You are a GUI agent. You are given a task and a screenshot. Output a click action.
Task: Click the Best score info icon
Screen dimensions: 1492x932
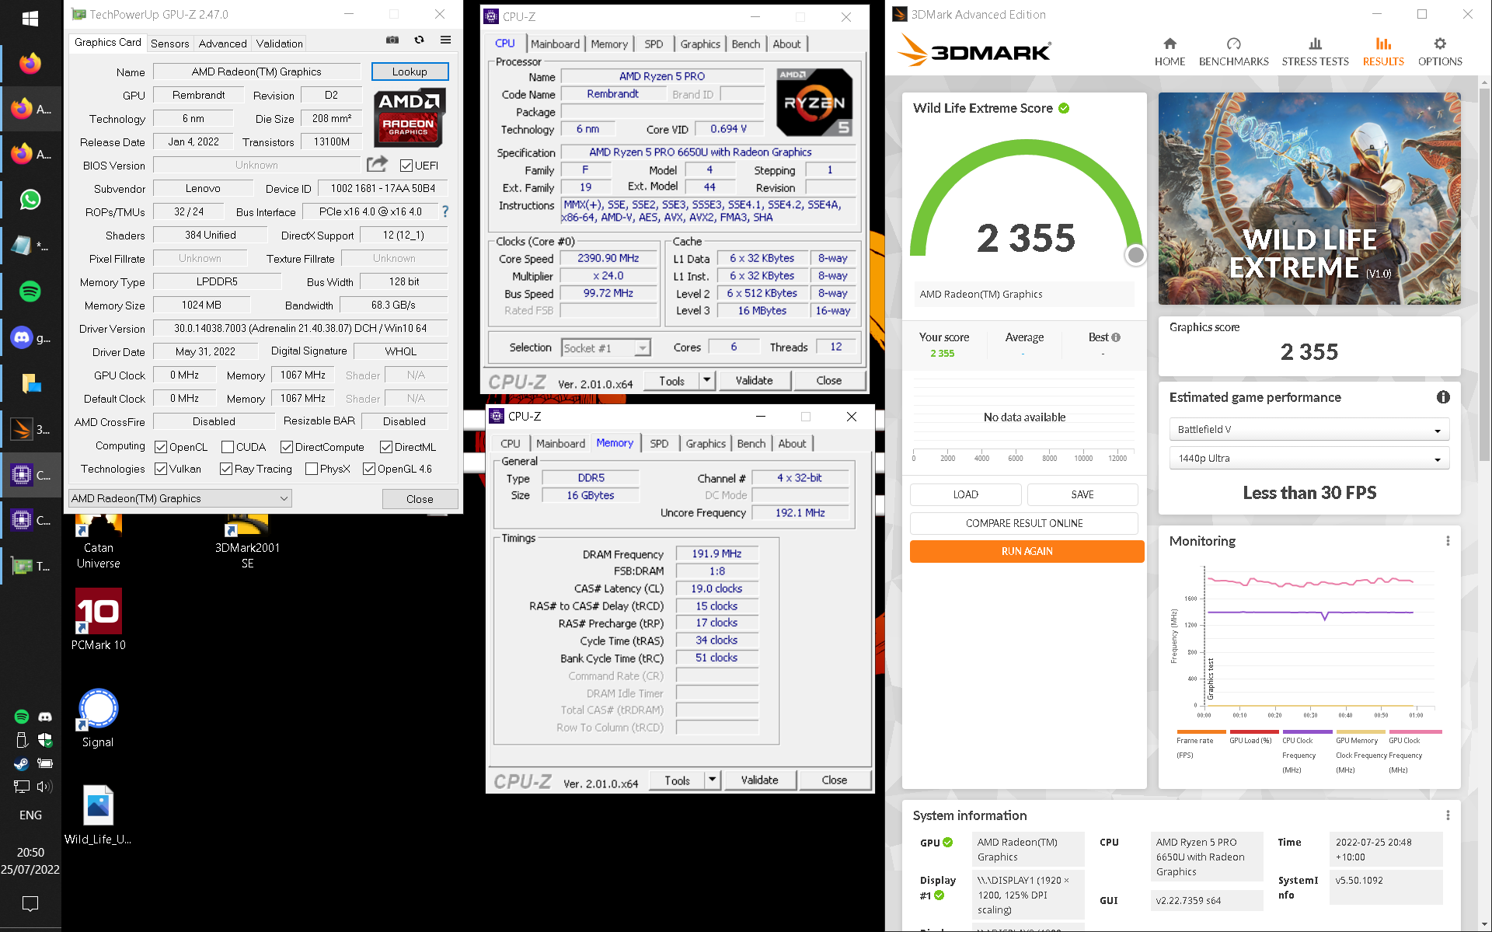click(x=1116, y=337)
